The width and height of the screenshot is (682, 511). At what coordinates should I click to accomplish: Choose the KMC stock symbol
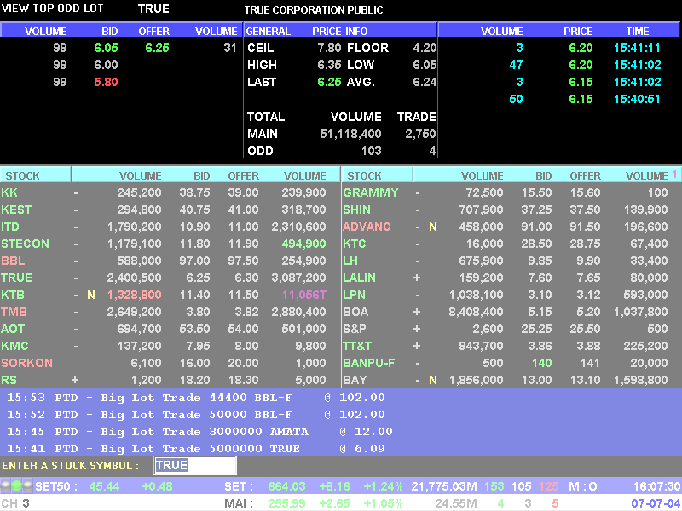14,346
